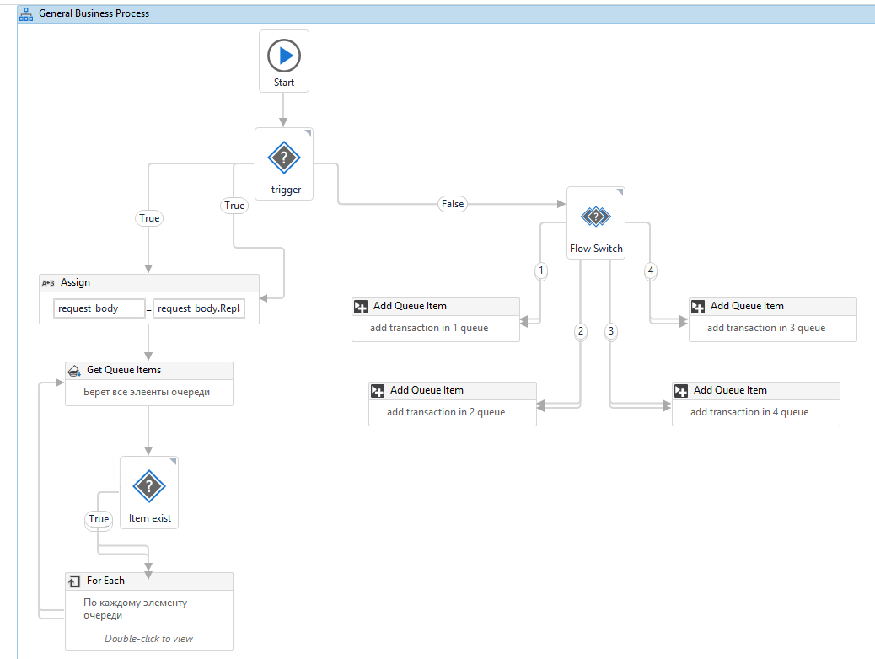The image size is (875, 659).
Task: Click the Start node label
Action: click(284, 83)
